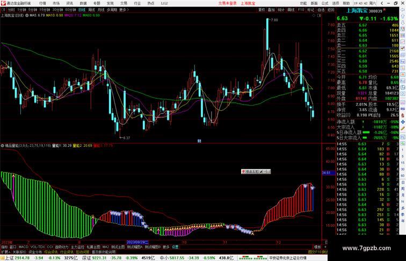406x261 pixels.
Task: Switch to the VOL-TDX indicator tab
Action: 38,247
